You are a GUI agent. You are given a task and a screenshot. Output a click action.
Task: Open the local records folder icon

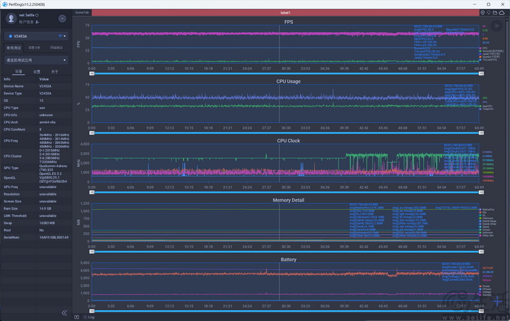[496, 12]
